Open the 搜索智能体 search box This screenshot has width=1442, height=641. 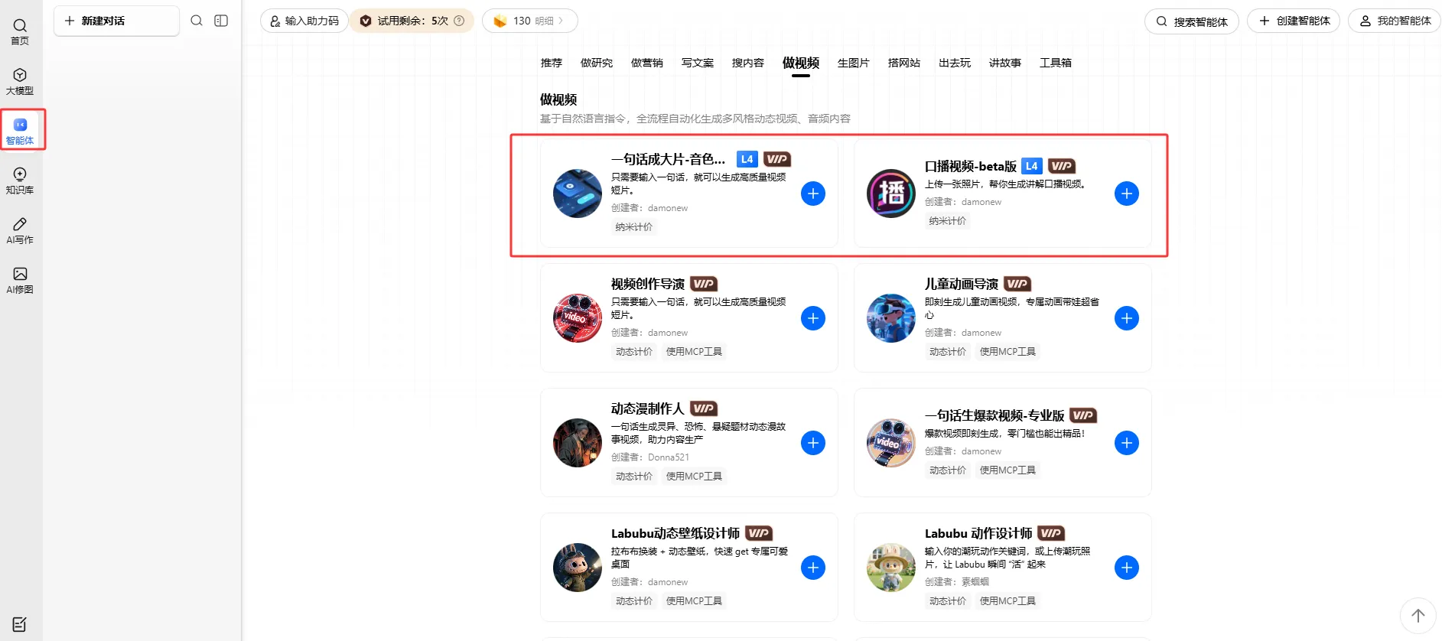tap(1192, 21)
